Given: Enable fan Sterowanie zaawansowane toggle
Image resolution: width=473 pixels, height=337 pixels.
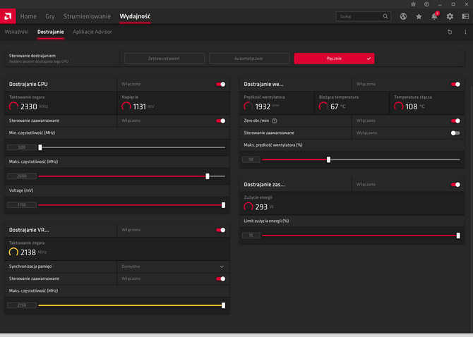Looking at the screenshot, I should point(455,133).
